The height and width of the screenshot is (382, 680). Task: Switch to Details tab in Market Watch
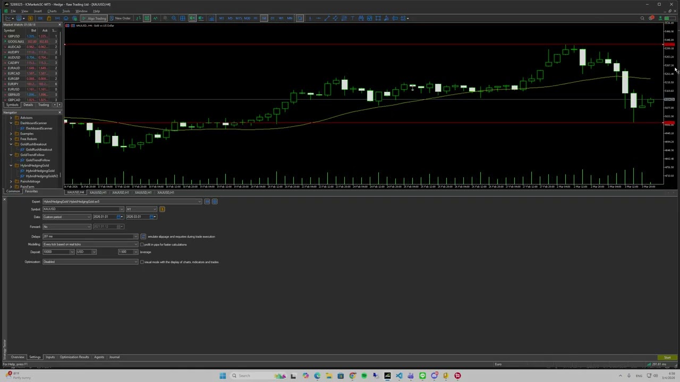[x=28, y=105]
